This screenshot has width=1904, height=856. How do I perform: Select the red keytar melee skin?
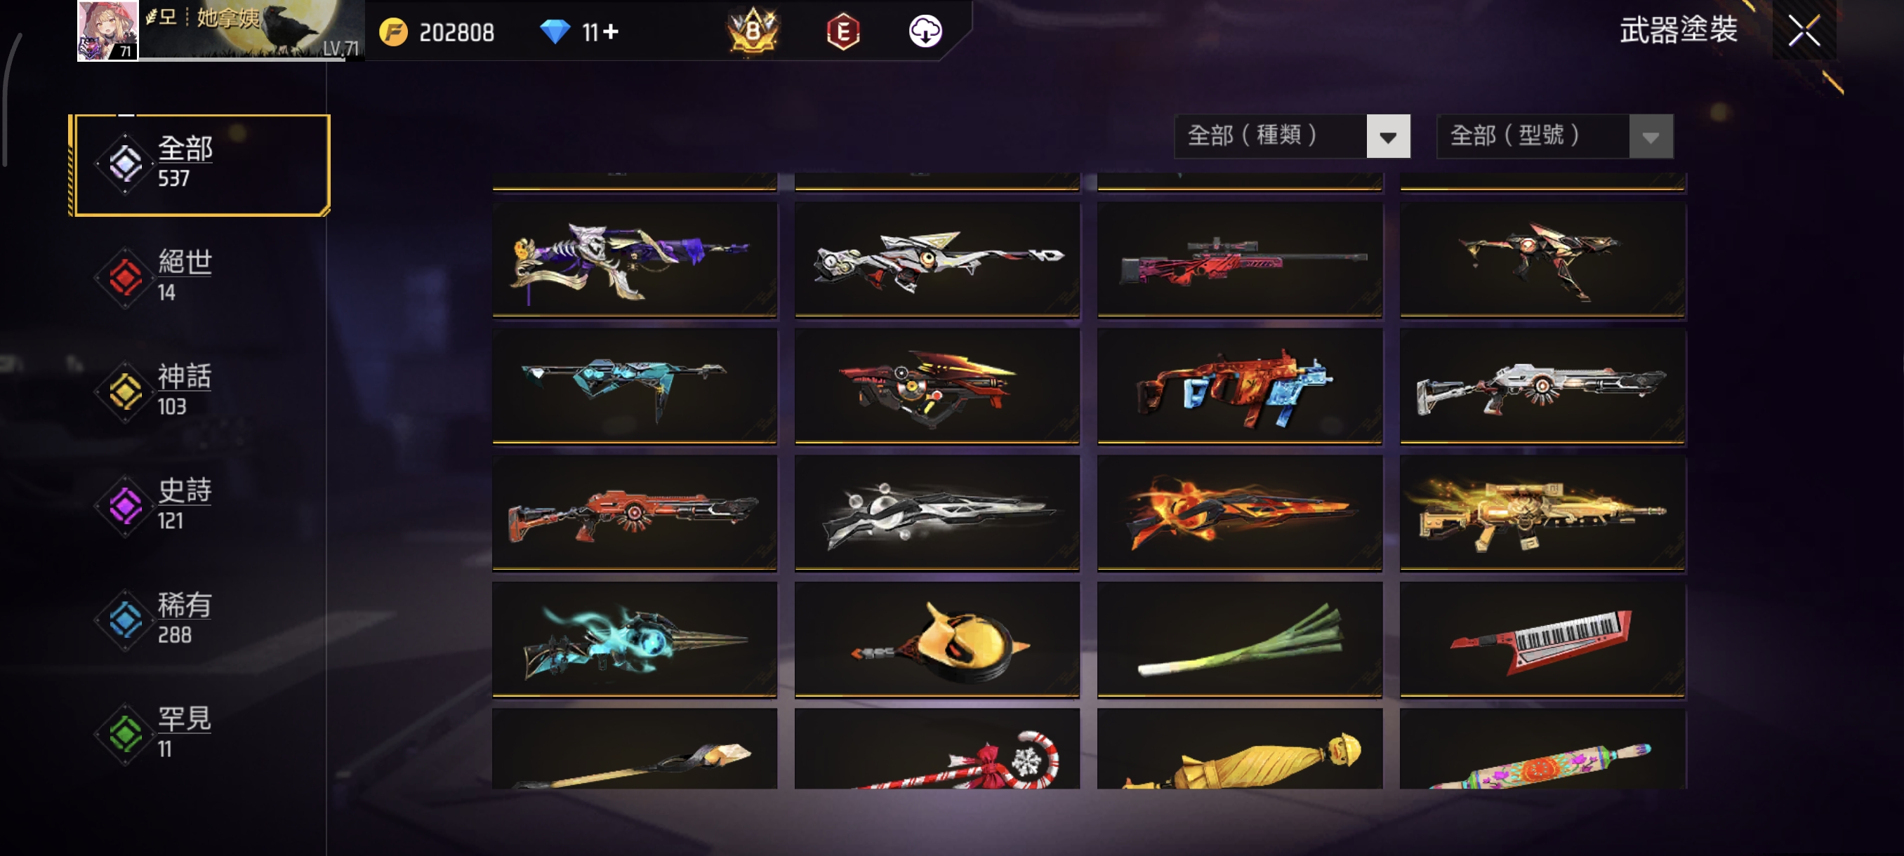coord(1542,640)
